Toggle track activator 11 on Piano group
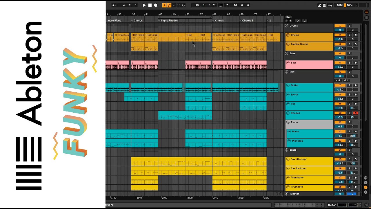This screenshot has height=209, width=371. [x=340, y=122]
